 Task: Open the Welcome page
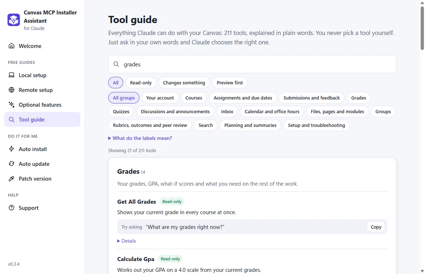pos(42,46)
